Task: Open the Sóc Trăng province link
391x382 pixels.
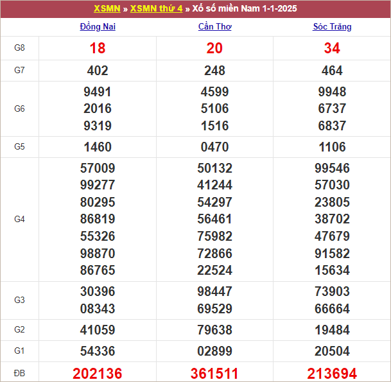Action: (332, 27)
